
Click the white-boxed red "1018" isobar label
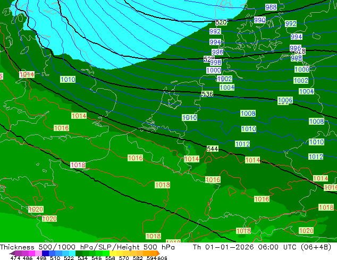click(x=78, y=165)
